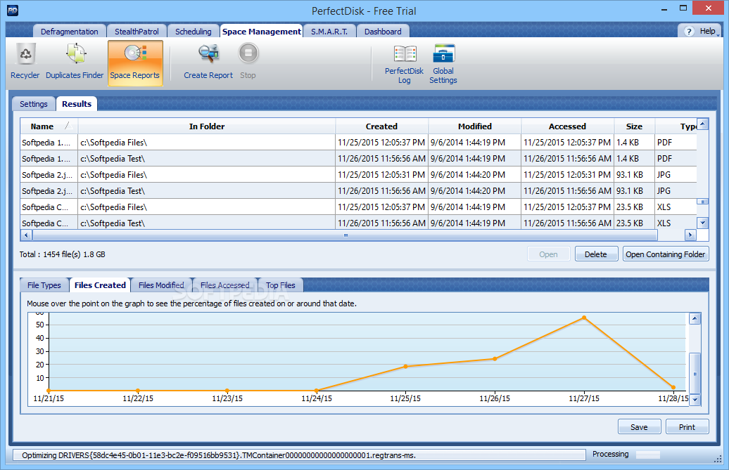Go to the Dashboard tab

tap(383, 31)
